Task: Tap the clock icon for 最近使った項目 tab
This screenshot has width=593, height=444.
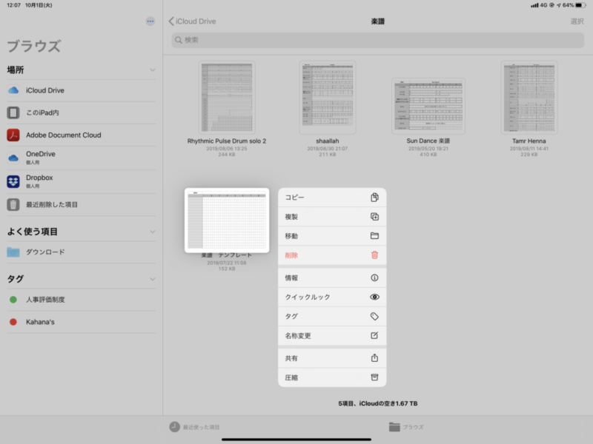Action: point(174,427)
